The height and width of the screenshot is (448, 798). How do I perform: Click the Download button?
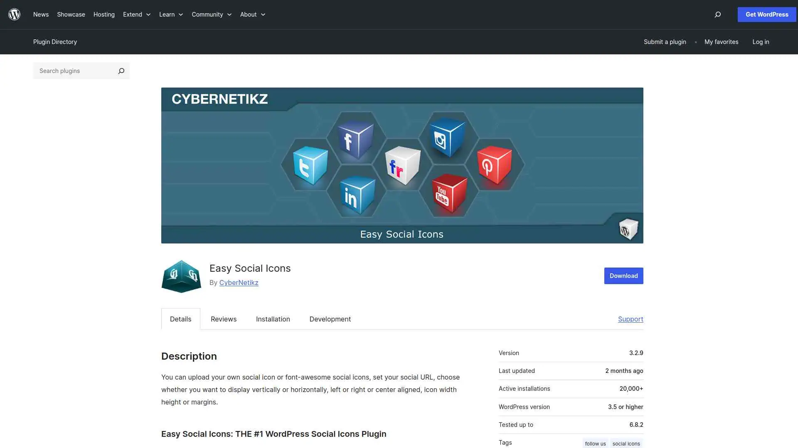coord(623,275)
